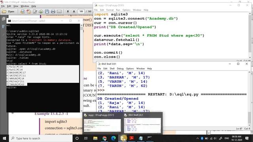Click the page number field showing 106
Image resolution: width=253 pixels, height=142 pixels.
(81, 11)
